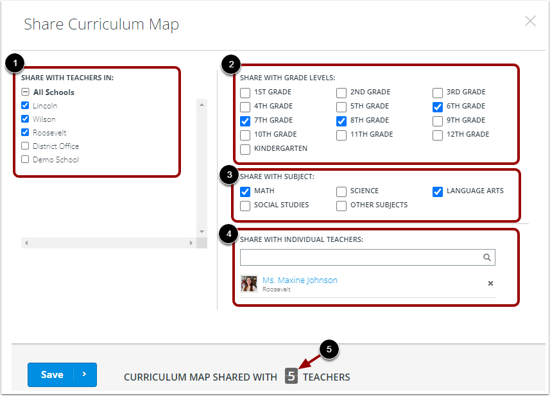
Task: Uncheck the Lincoln school checkbox
Action: click(25, 105)
